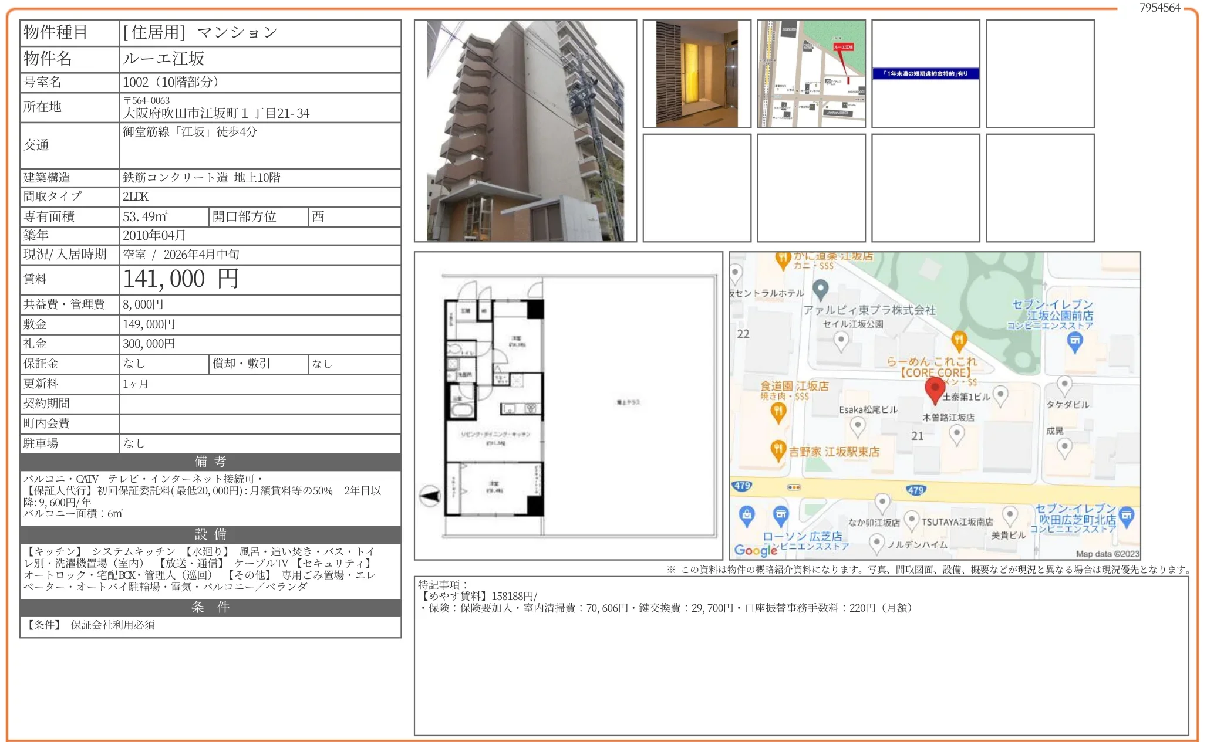Click the らーめん これこれ restaurant pin
The height and width of the screenshot is (742, 1207).
pyautogui.click(x=958, y=340)
